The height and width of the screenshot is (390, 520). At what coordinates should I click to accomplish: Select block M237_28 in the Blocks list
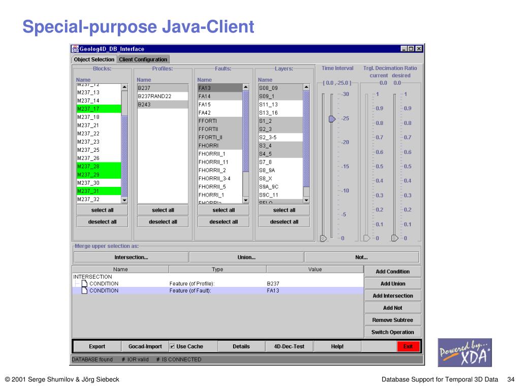[x=99, y=167]
